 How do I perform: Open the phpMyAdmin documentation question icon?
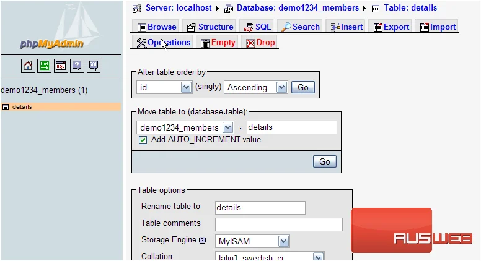click(77, 66)
